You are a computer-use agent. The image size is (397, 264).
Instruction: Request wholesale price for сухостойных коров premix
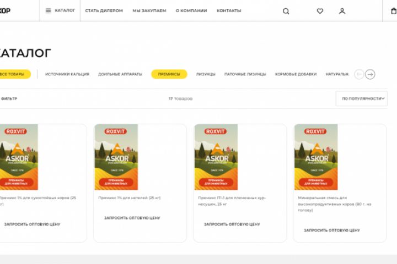32,224
